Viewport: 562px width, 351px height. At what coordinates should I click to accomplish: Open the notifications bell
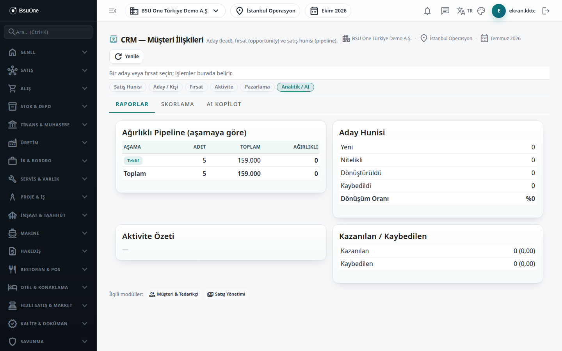(427, 11)
